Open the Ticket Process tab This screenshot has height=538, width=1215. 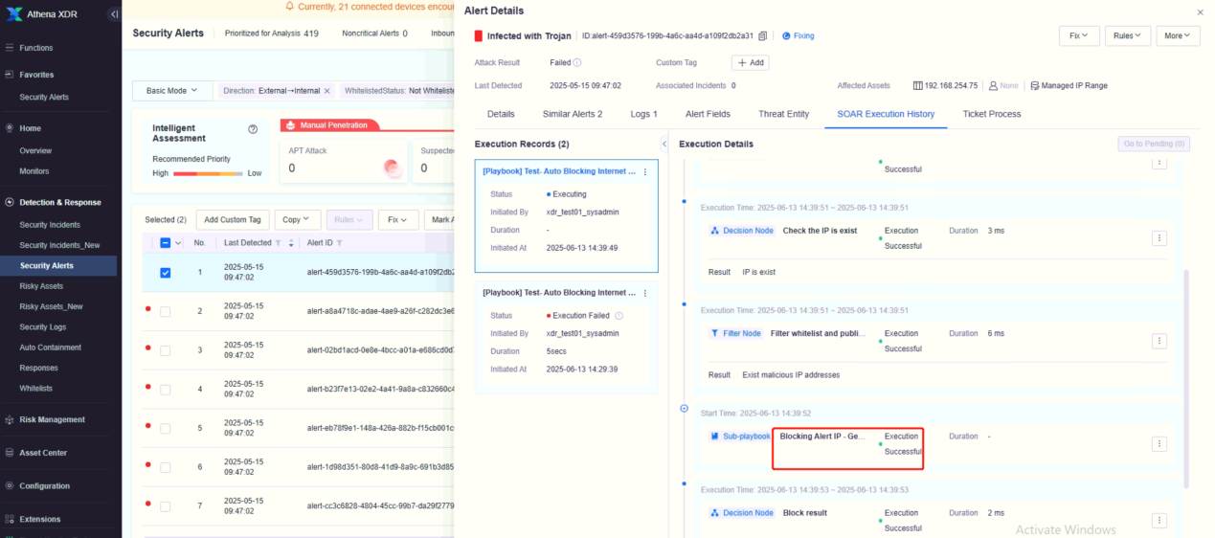coord(991,114)
